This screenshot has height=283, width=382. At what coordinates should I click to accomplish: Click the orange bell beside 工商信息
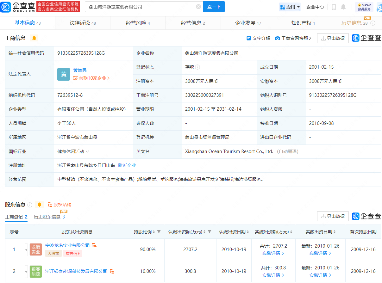click(34, 38)
